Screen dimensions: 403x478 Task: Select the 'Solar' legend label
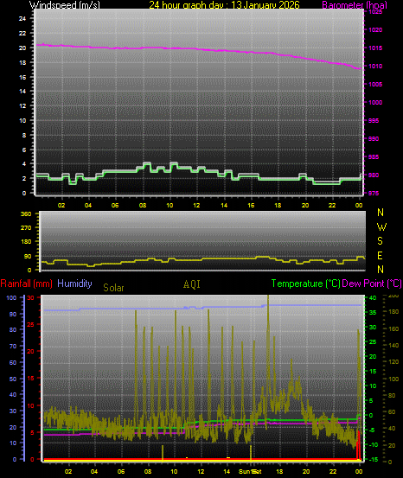pyautogui.click(x=113, y=288)
